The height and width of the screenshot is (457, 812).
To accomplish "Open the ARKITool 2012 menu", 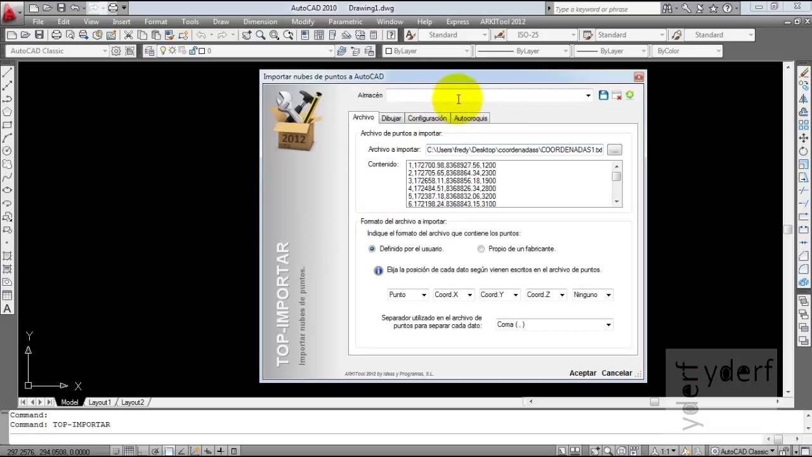I will pos(502,22).
